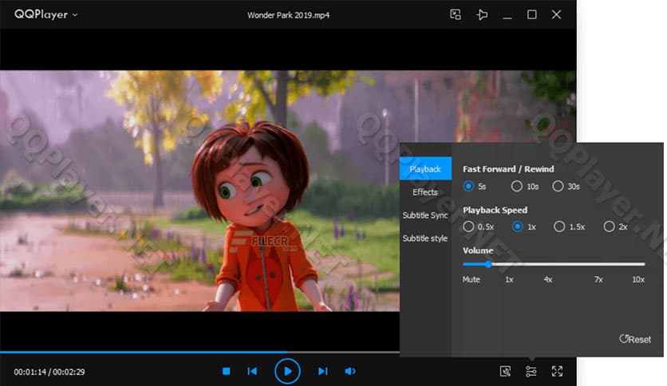The height and width of the screenshot is (386, 667).
Task: Click the Wonder Park 2019.mp4 title
Action: pyautogui.click(x=288, y=15)
